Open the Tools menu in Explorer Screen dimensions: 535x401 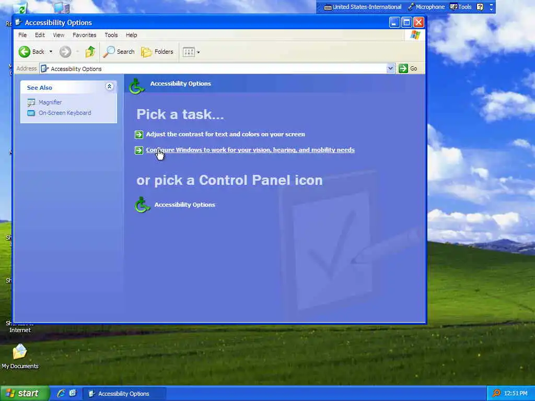[111, 35]
